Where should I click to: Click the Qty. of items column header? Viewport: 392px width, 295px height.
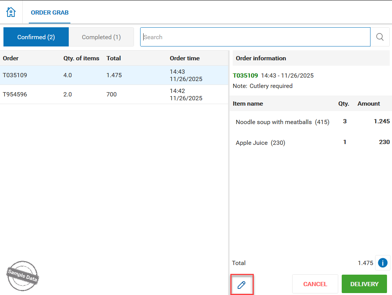coord(81,58)
